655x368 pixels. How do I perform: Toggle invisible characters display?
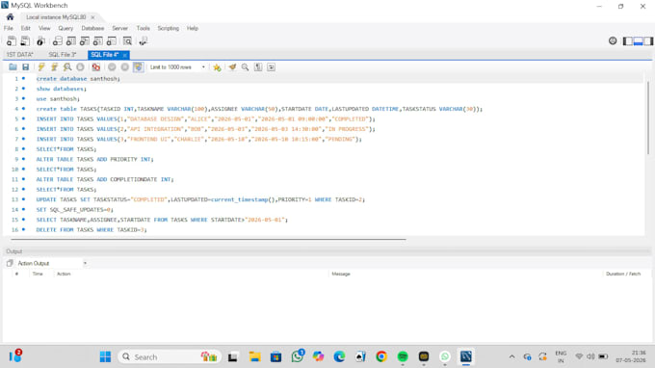[x=258, y=66]
